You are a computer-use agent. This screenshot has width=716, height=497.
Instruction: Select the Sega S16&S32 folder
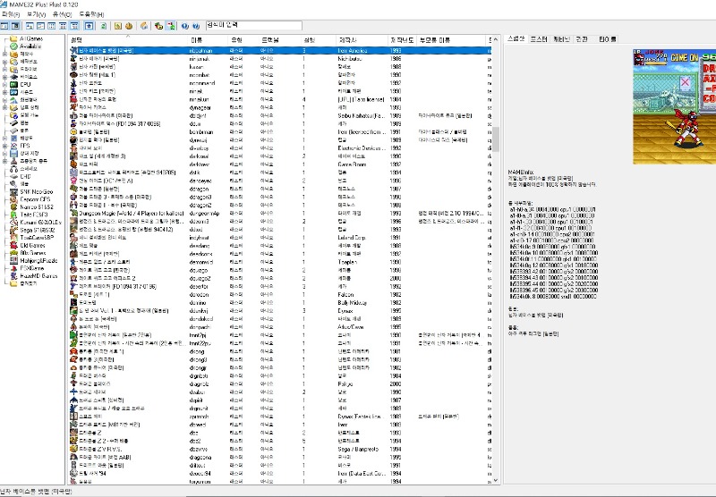click(32, 230)
